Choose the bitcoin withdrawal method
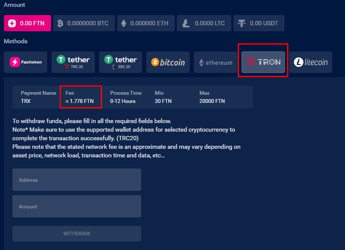The width and height of the screenshot is (345, 250). point(168,62)
